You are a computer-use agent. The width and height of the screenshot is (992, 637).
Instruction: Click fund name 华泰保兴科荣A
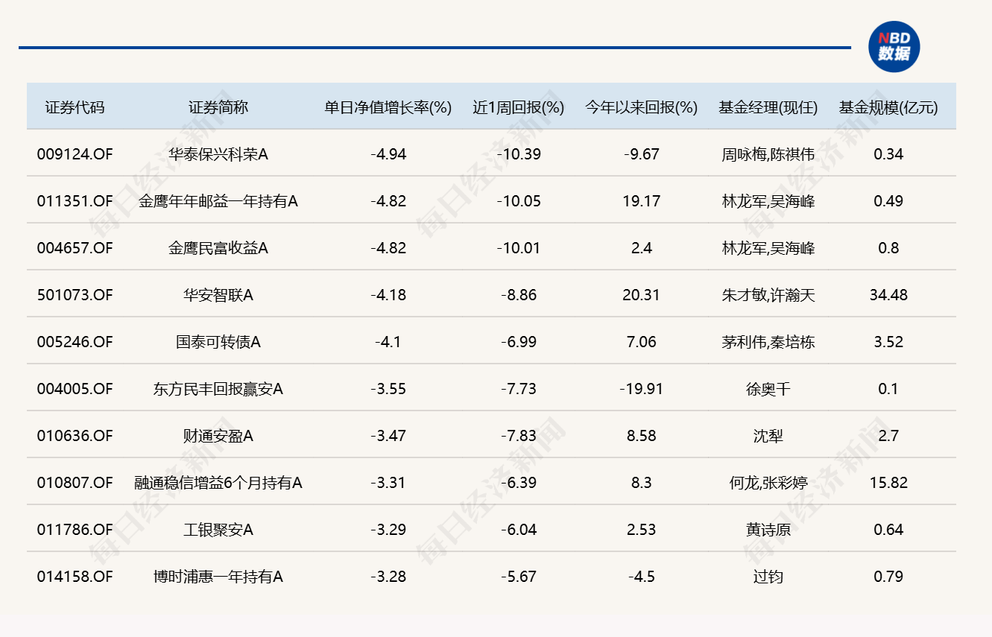click(218, 154)
